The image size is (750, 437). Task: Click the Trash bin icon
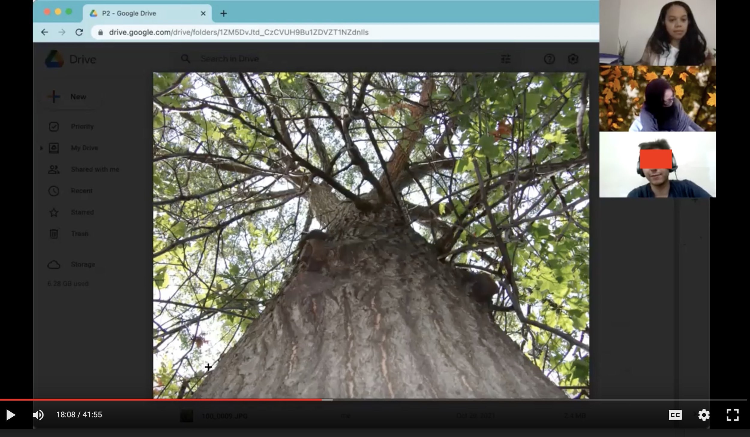click(x=54, y=234)
